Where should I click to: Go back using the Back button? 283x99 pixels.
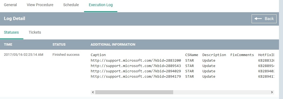[264, 19]
